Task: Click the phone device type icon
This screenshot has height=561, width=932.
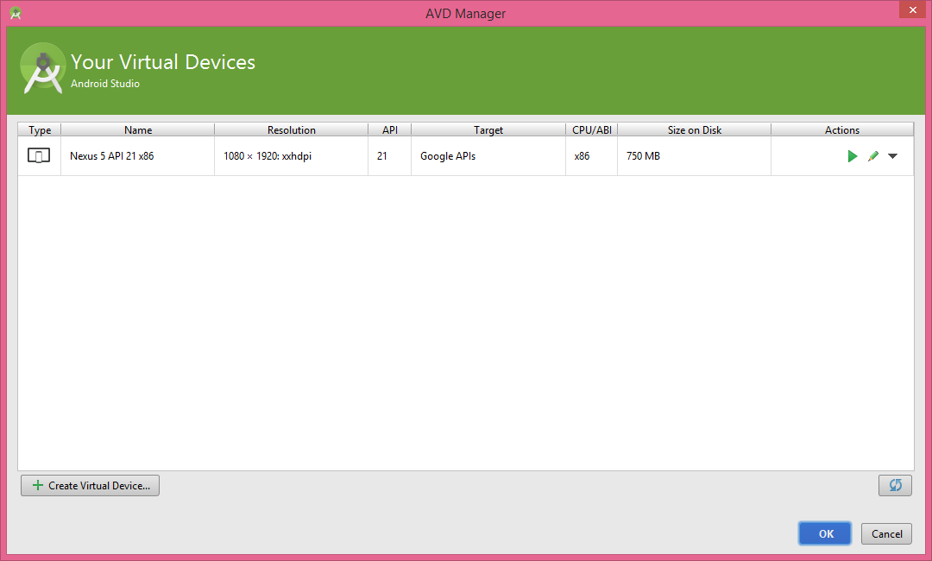Action: tap(39, 155)
